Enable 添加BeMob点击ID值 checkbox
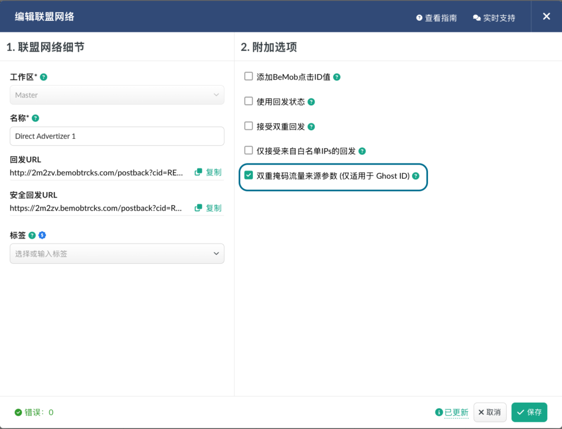The height and width of the screenshot is (429, 562). pyautogui.click(x=249, y=77)
